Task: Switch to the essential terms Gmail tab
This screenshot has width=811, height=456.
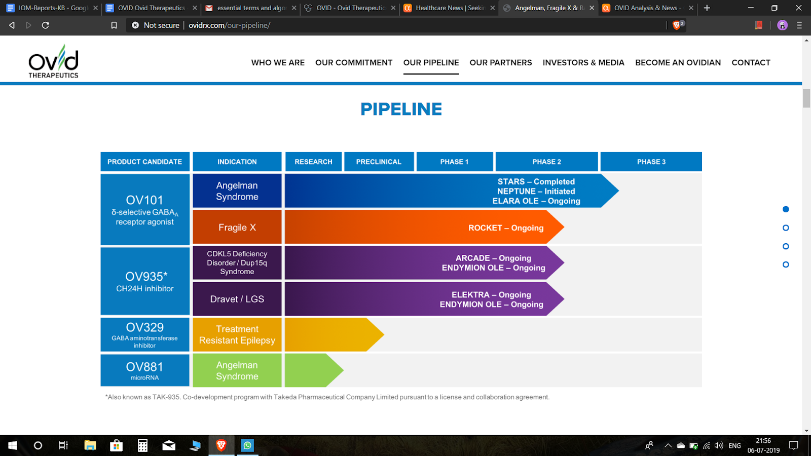Action: click(x=250, y=8)
